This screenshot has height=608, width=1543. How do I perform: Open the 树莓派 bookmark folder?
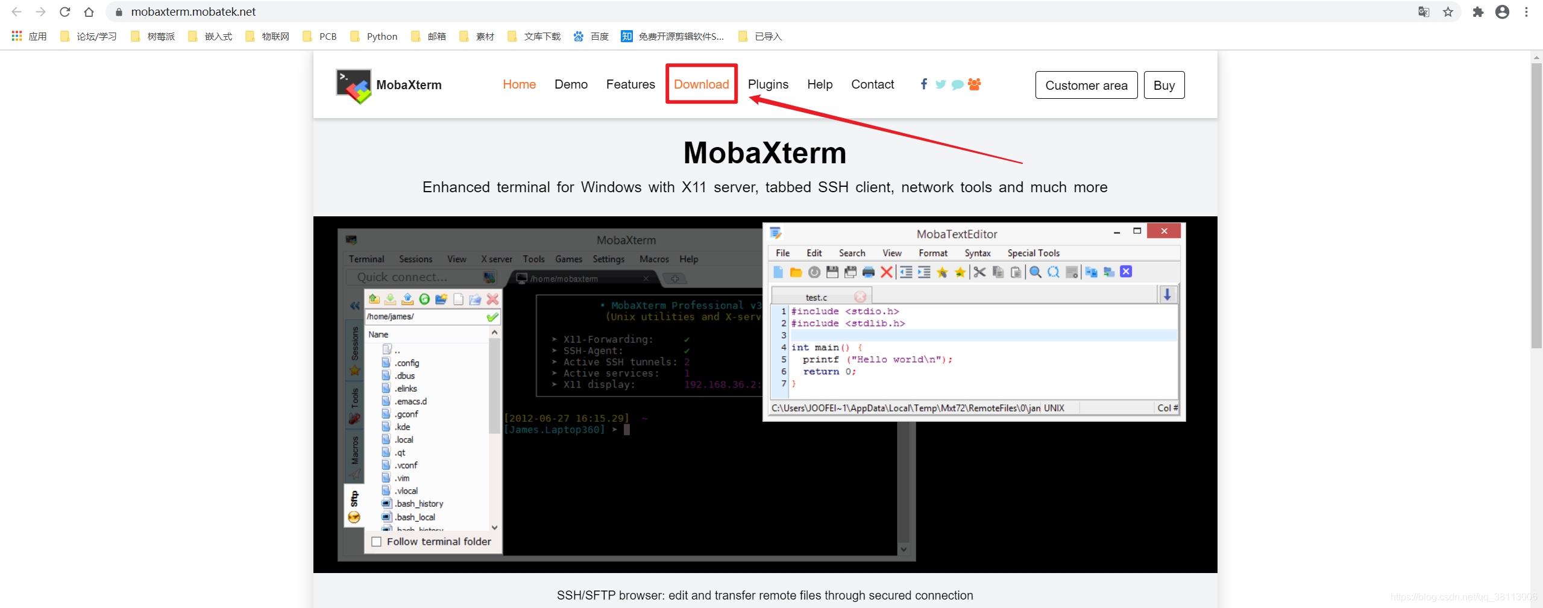[153, 36]
